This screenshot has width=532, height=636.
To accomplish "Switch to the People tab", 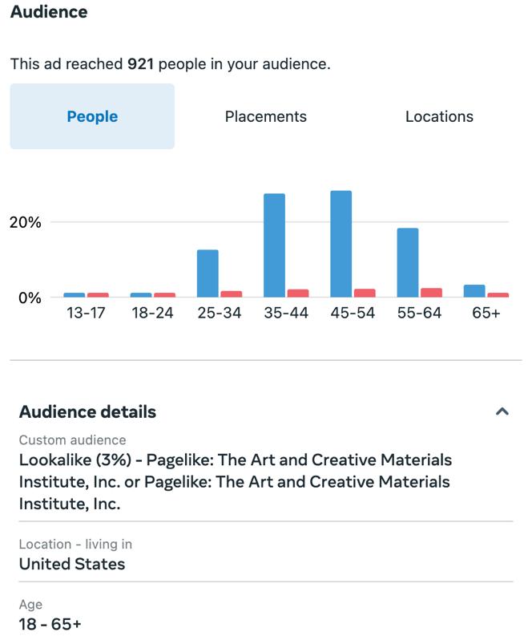I will pyautogui.click(x=92, y=116).
